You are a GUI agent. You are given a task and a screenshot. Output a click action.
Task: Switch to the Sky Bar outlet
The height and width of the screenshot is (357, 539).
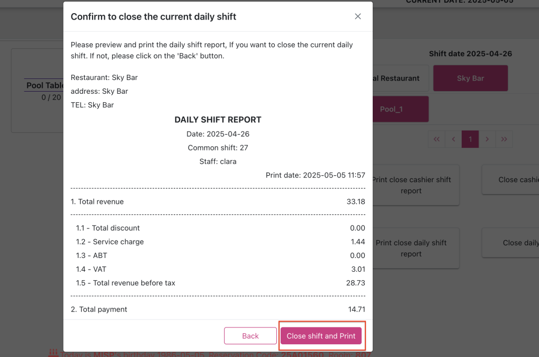(x=470, y=78)
